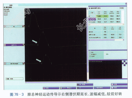Image resolution: width=132 pixels, height=98 pixels.
Task: Expand arrow on Ab Fib.head trace bar
Action: point(24,64)
